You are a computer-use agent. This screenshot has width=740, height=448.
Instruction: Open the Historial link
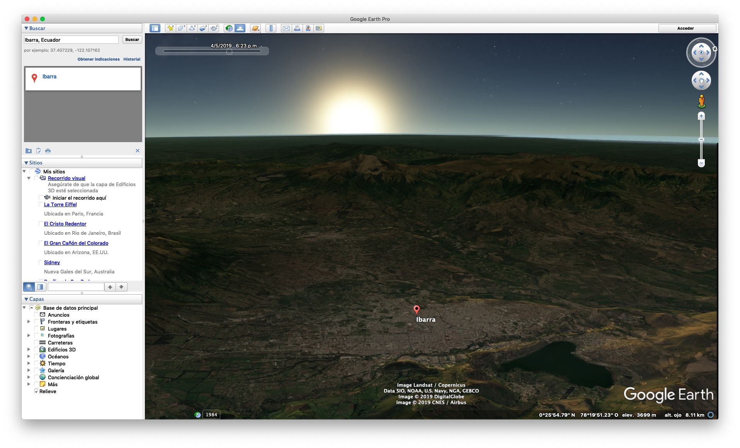[x=132, y=59]
